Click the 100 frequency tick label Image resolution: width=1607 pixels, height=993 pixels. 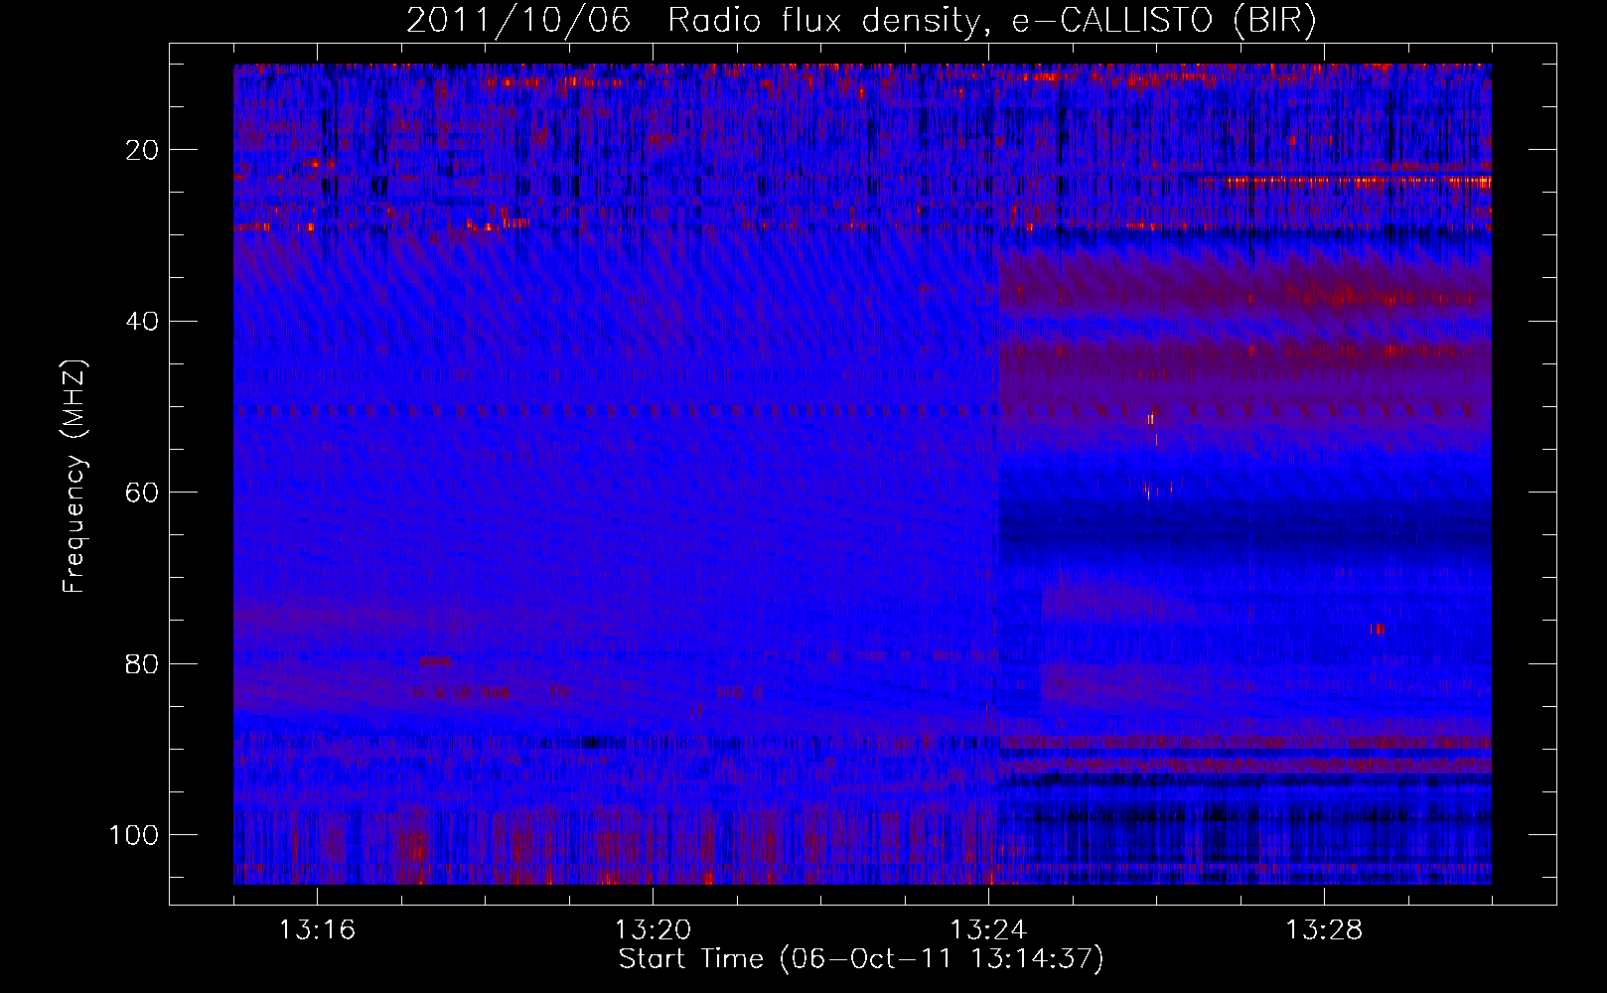[x=135, y=835]
